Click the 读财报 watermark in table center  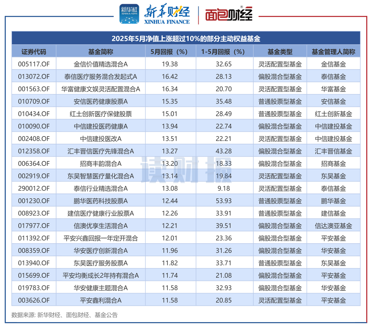click(186, 169)
